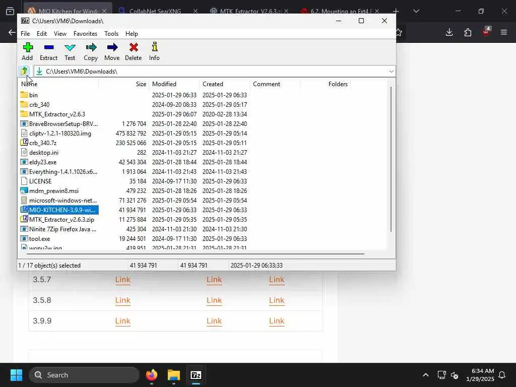Sort by the Size column header
Viewport: 516px width, 387px height.
[x=124, y=84]
